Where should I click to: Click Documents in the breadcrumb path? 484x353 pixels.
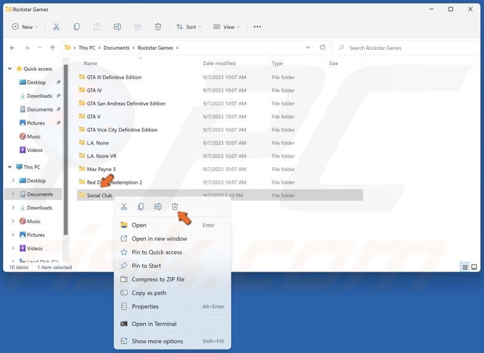(116, 48)
